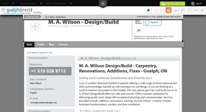The width and height of the screenshot is (206, 112).
Task: Click the GuelphDirect.info breadcrumb
Action: click(32, 17)
